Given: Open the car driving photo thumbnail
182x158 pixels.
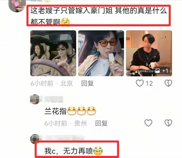Looking at the screenshot, I should coord(53,53).
